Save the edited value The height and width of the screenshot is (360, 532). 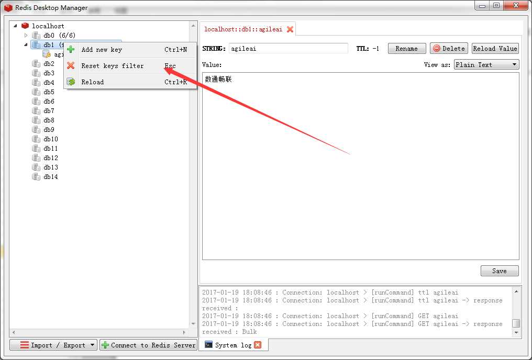point(500,271)
